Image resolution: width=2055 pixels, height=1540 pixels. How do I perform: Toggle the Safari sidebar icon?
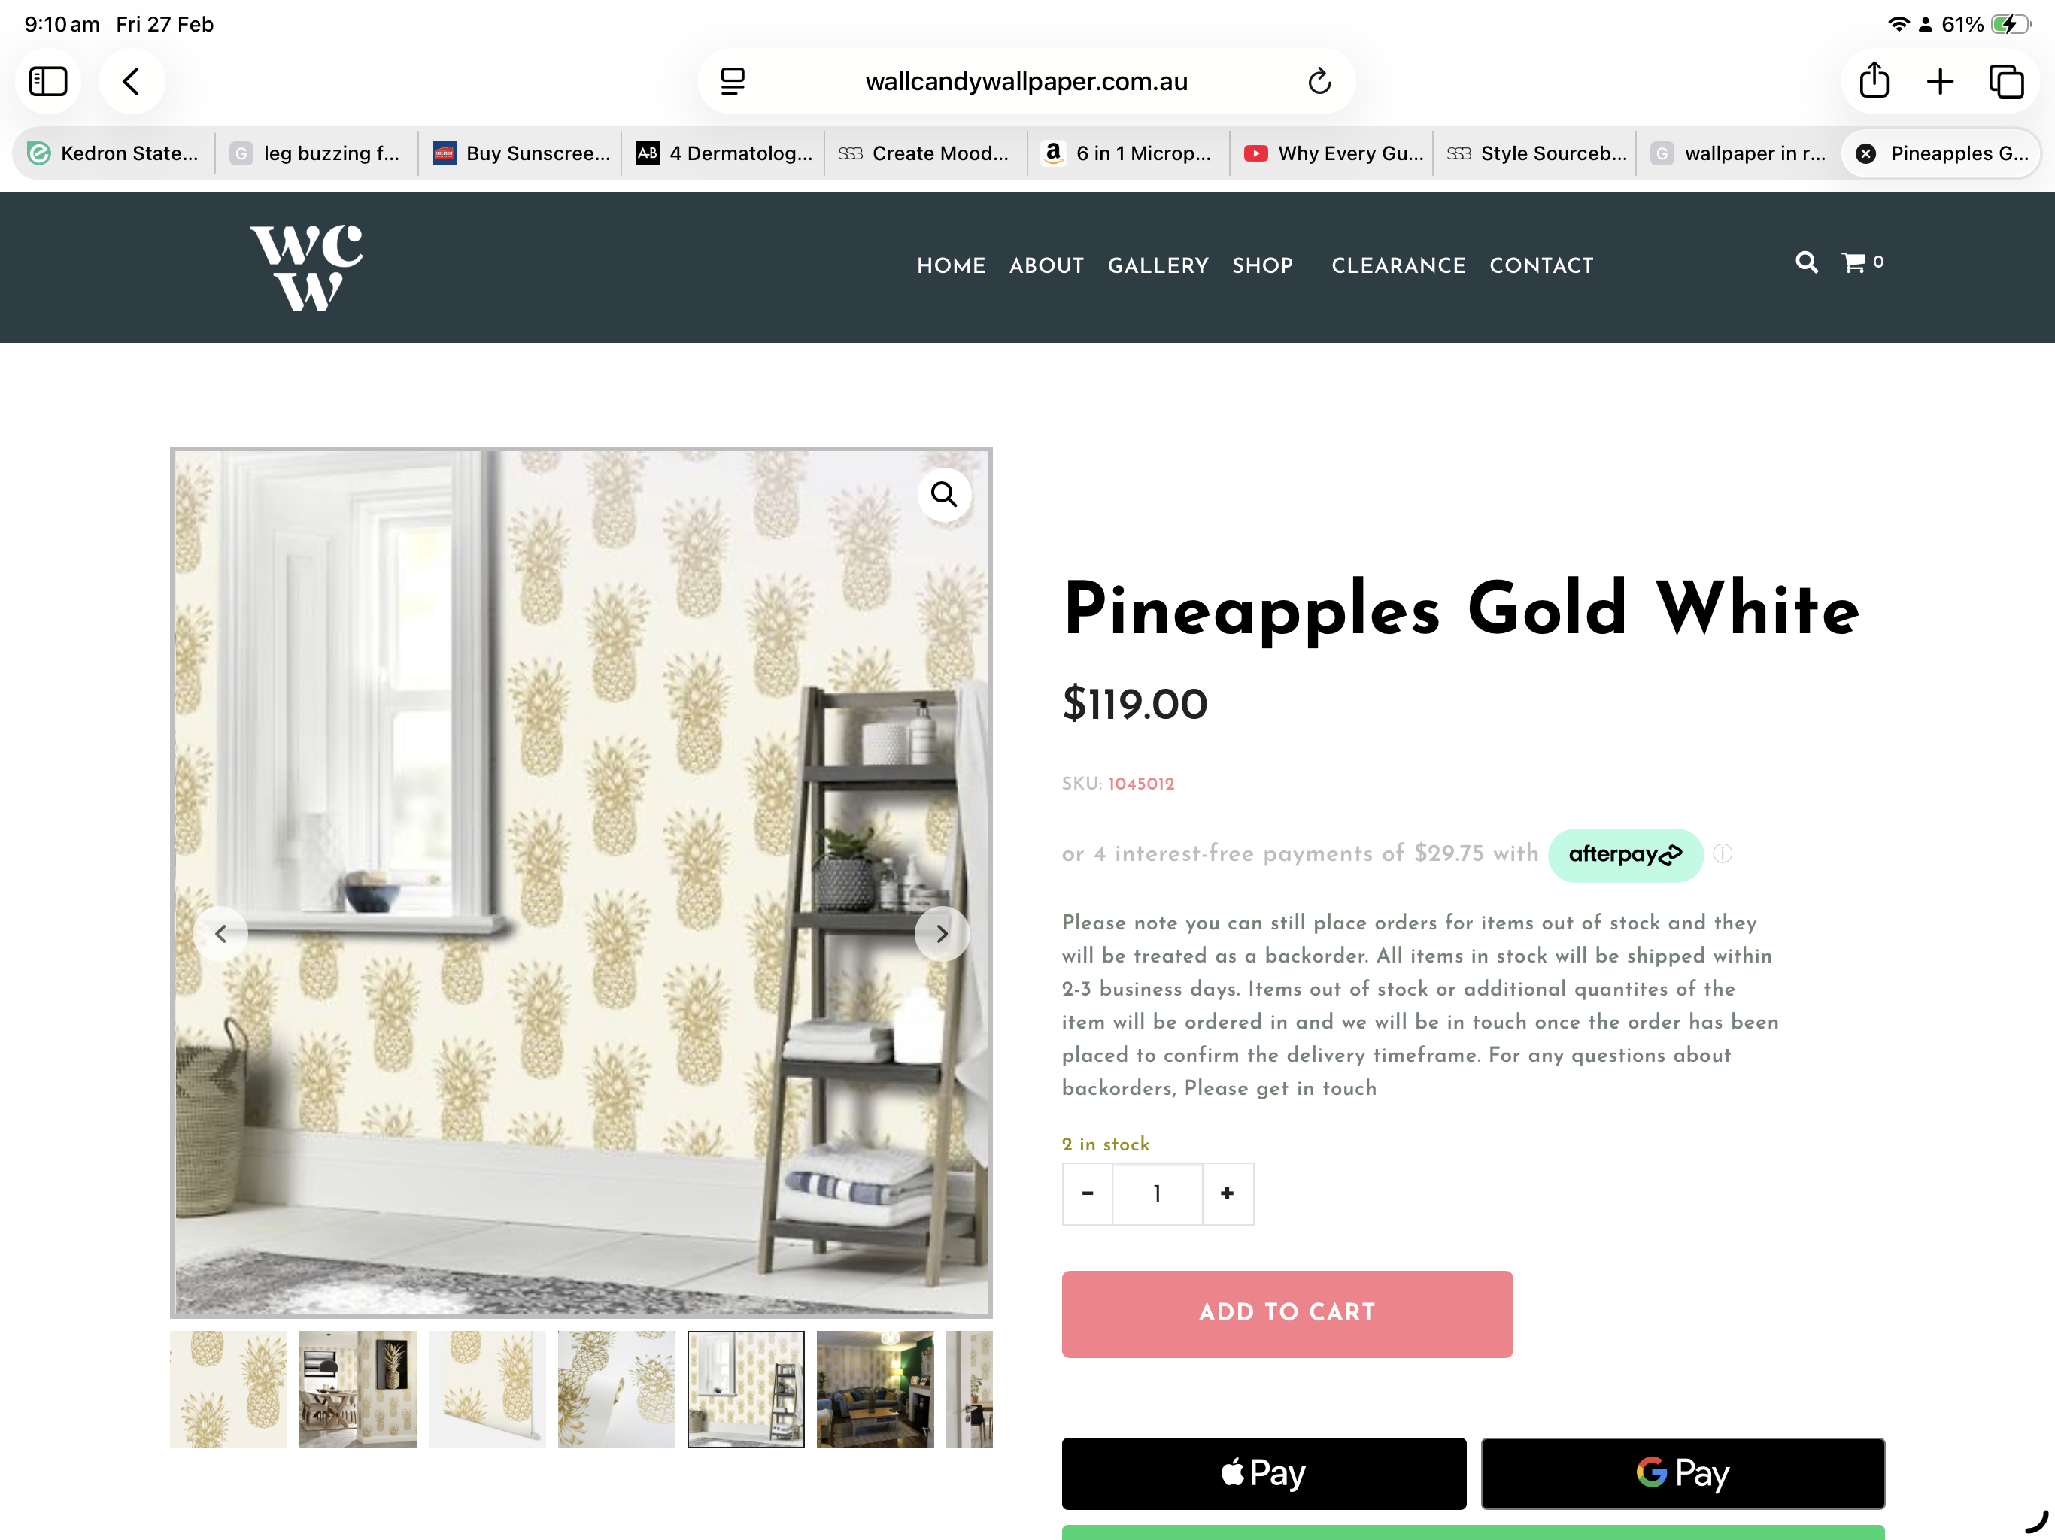pos(48,82)
